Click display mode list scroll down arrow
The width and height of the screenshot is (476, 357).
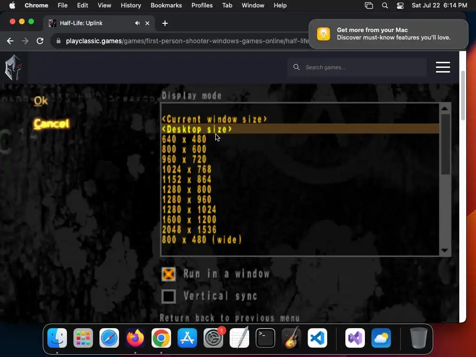tap(445, 251)
